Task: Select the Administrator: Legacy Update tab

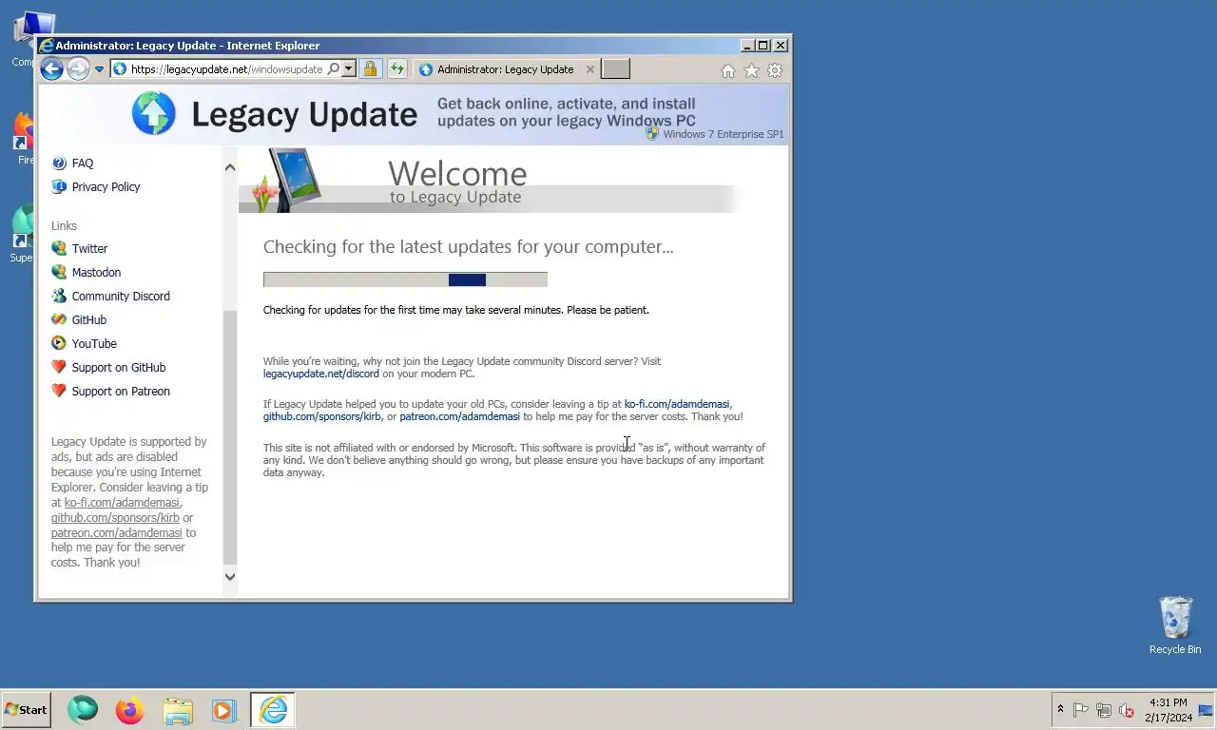Action: pyautogui.click(x=504, y=69)
